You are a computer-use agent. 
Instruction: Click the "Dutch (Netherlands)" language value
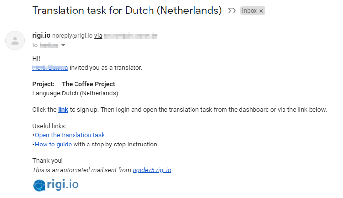[90, 93]
